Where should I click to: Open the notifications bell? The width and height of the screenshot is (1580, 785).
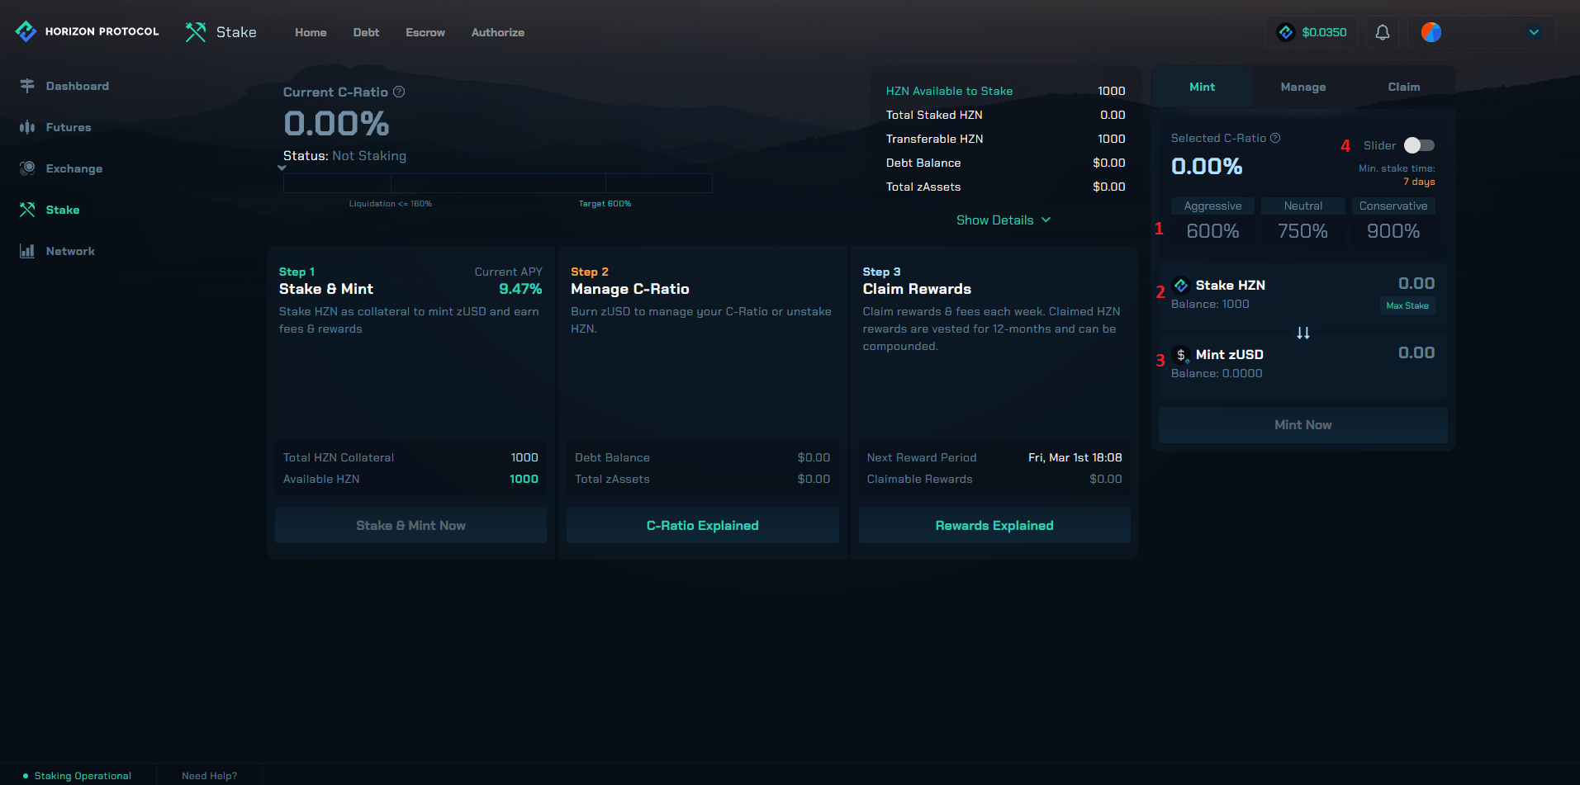(x=1383, y=32)
